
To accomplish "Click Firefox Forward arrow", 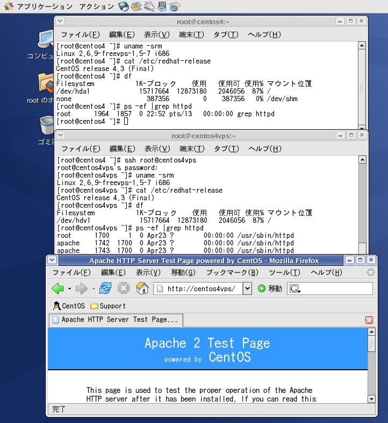I will coord(81,288).
